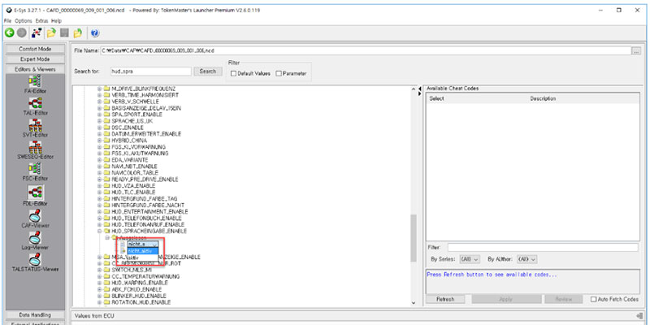650x325 pixels.
Task: Toggle the Auto Fetch Codes checkbox
Action: pyautogui.click(x=594, y=299)
